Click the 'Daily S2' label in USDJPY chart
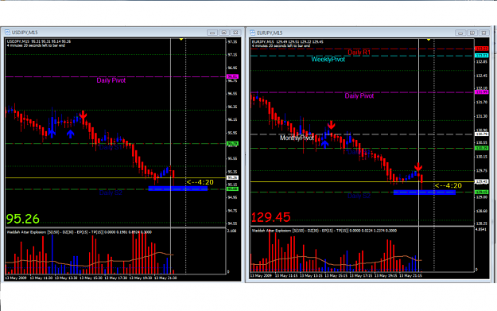Image resolution: width=497 pixels, height=311 pixels. (111, 192)
